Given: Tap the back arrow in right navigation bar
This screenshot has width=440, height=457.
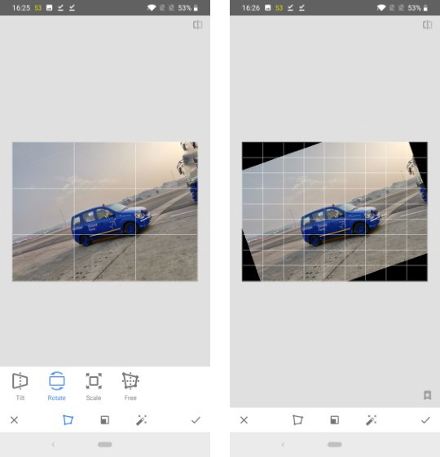Looking at the screenshot, I should coord(284,445).
